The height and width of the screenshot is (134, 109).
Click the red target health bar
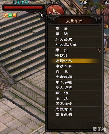click(x=23, y=8)
